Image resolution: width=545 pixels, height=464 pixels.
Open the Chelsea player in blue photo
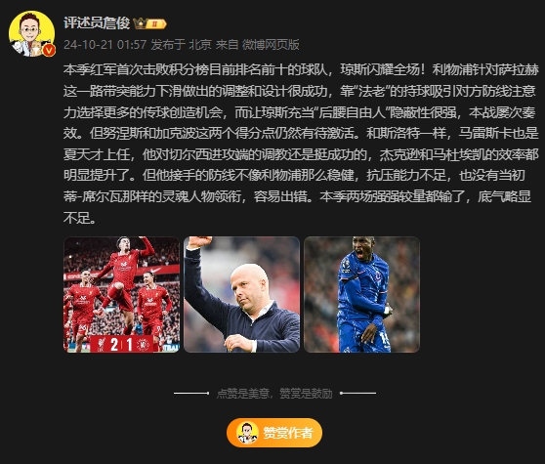coord(361,294)
